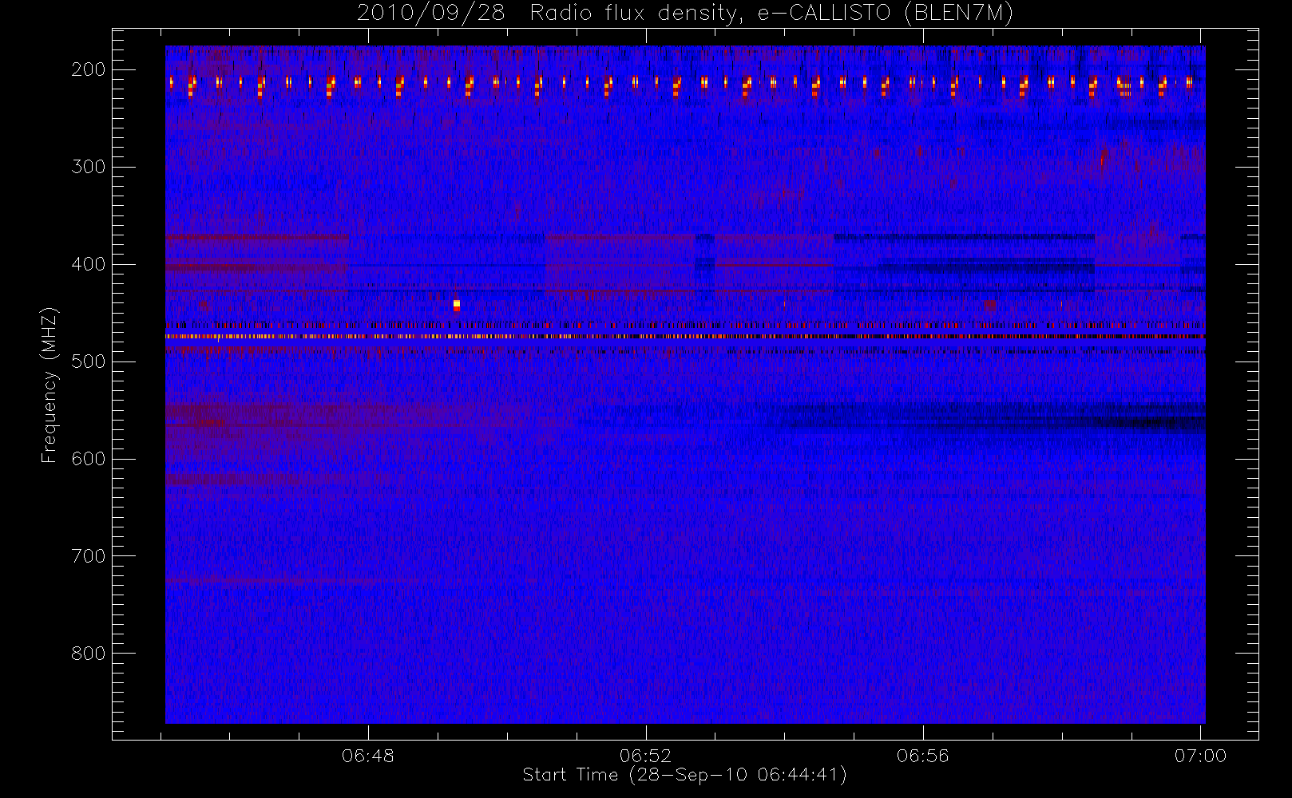The height and width of the screenshot is (798, 1292).
Task: Click the "Start Time (28-Sep-10 06:44:41)" label
Action: tap(684, 775)
